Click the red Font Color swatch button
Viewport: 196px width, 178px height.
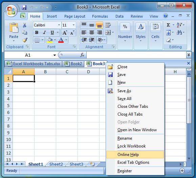61,40
